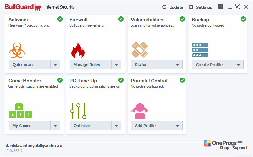Click the Vulnerabilities tile title
The height and width of the screenshot is (157, 253).
click(147, 20)
